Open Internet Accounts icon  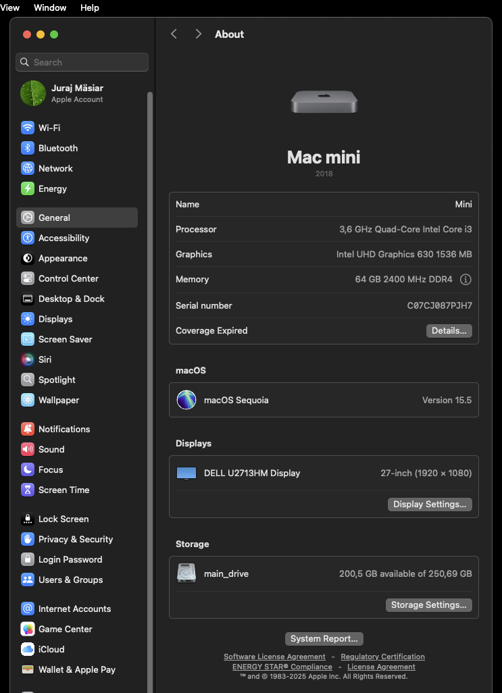tap(28, 609)
